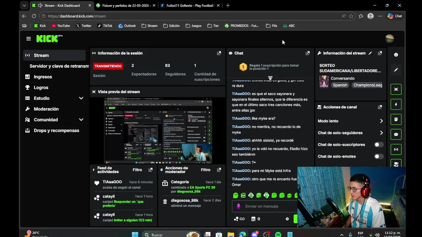Image resolution: width=422 pixels, height=237 pixels.
Task: Pop out the Información de la sesión panel
Action: [x=219, y=53]
